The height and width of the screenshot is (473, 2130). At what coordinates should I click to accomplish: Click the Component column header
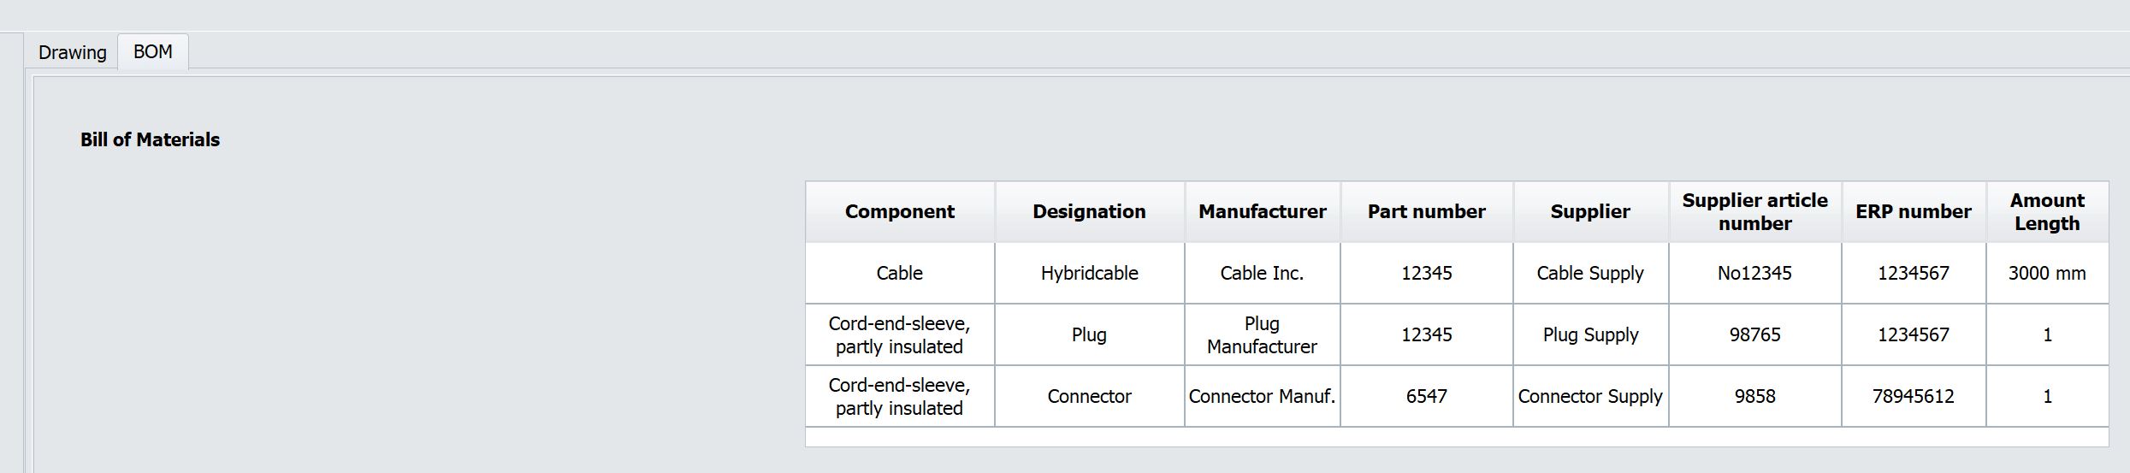899,211
